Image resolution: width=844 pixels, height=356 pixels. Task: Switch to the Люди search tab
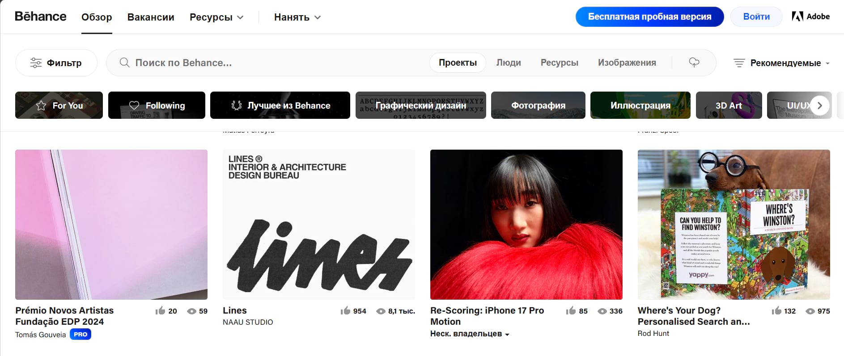(509, 63)
